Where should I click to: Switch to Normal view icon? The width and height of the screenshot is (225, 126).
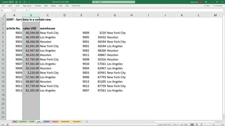(x=192, y=125)
